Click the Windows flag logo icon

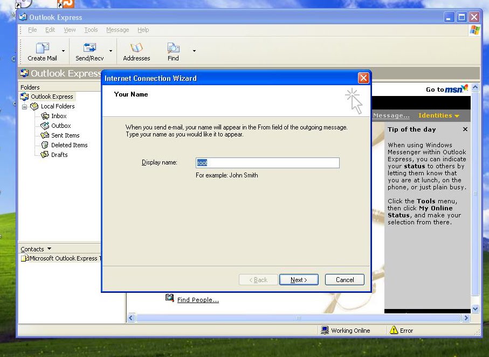coord(474,30)
